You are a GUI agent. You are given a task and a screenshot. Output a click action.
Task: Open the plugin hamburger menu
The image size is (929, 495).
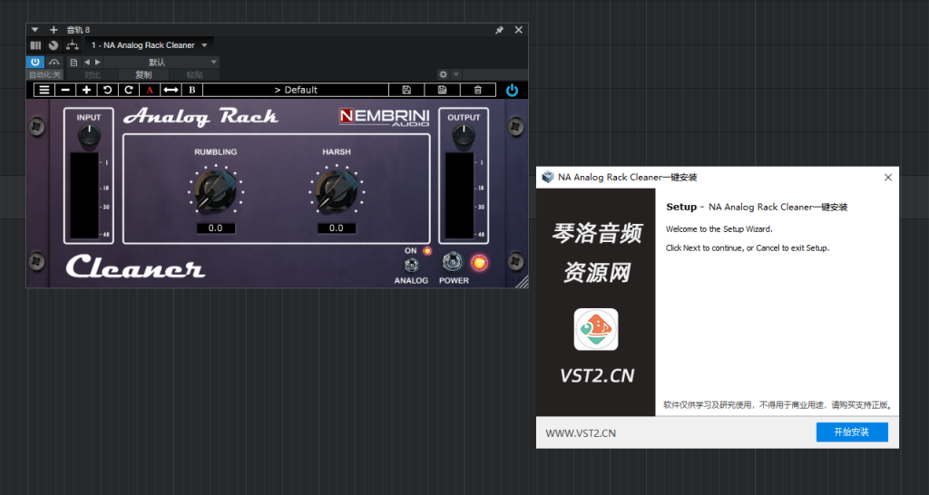coord(44,90)
